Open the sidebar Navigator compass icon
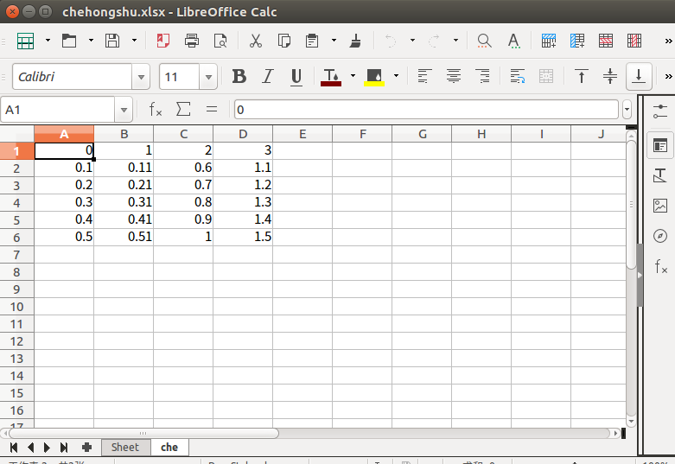The height and width of the screenshot is (464, 675). coord(660,236)
